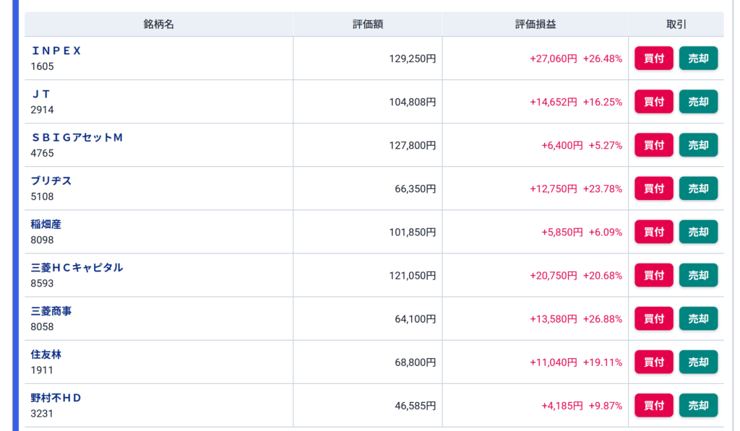Click 買付 for 稲畑産 row
The height and width of the screenshot is (431, 740).
point(653,232)
